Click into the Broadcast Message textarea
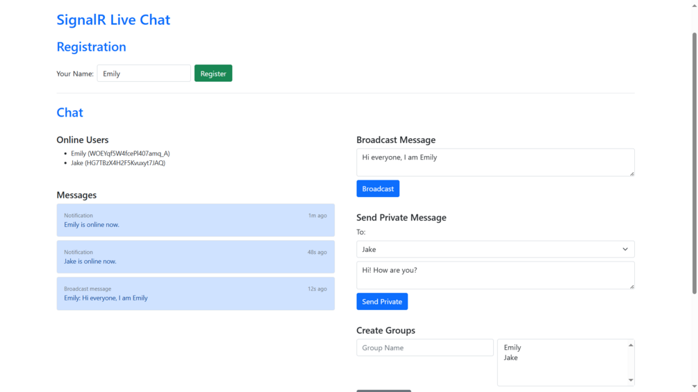Screen dimensions: 698x392 click(x=495, y=162)
